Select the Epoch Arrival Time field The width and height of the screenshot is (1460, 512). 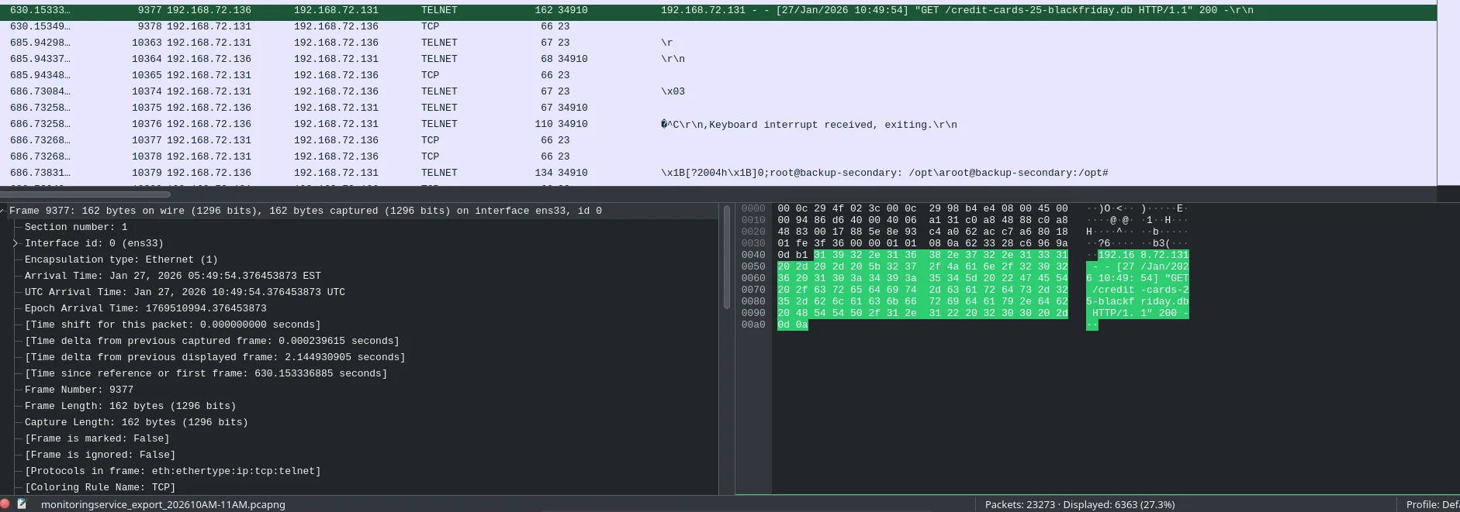[145, 308]
